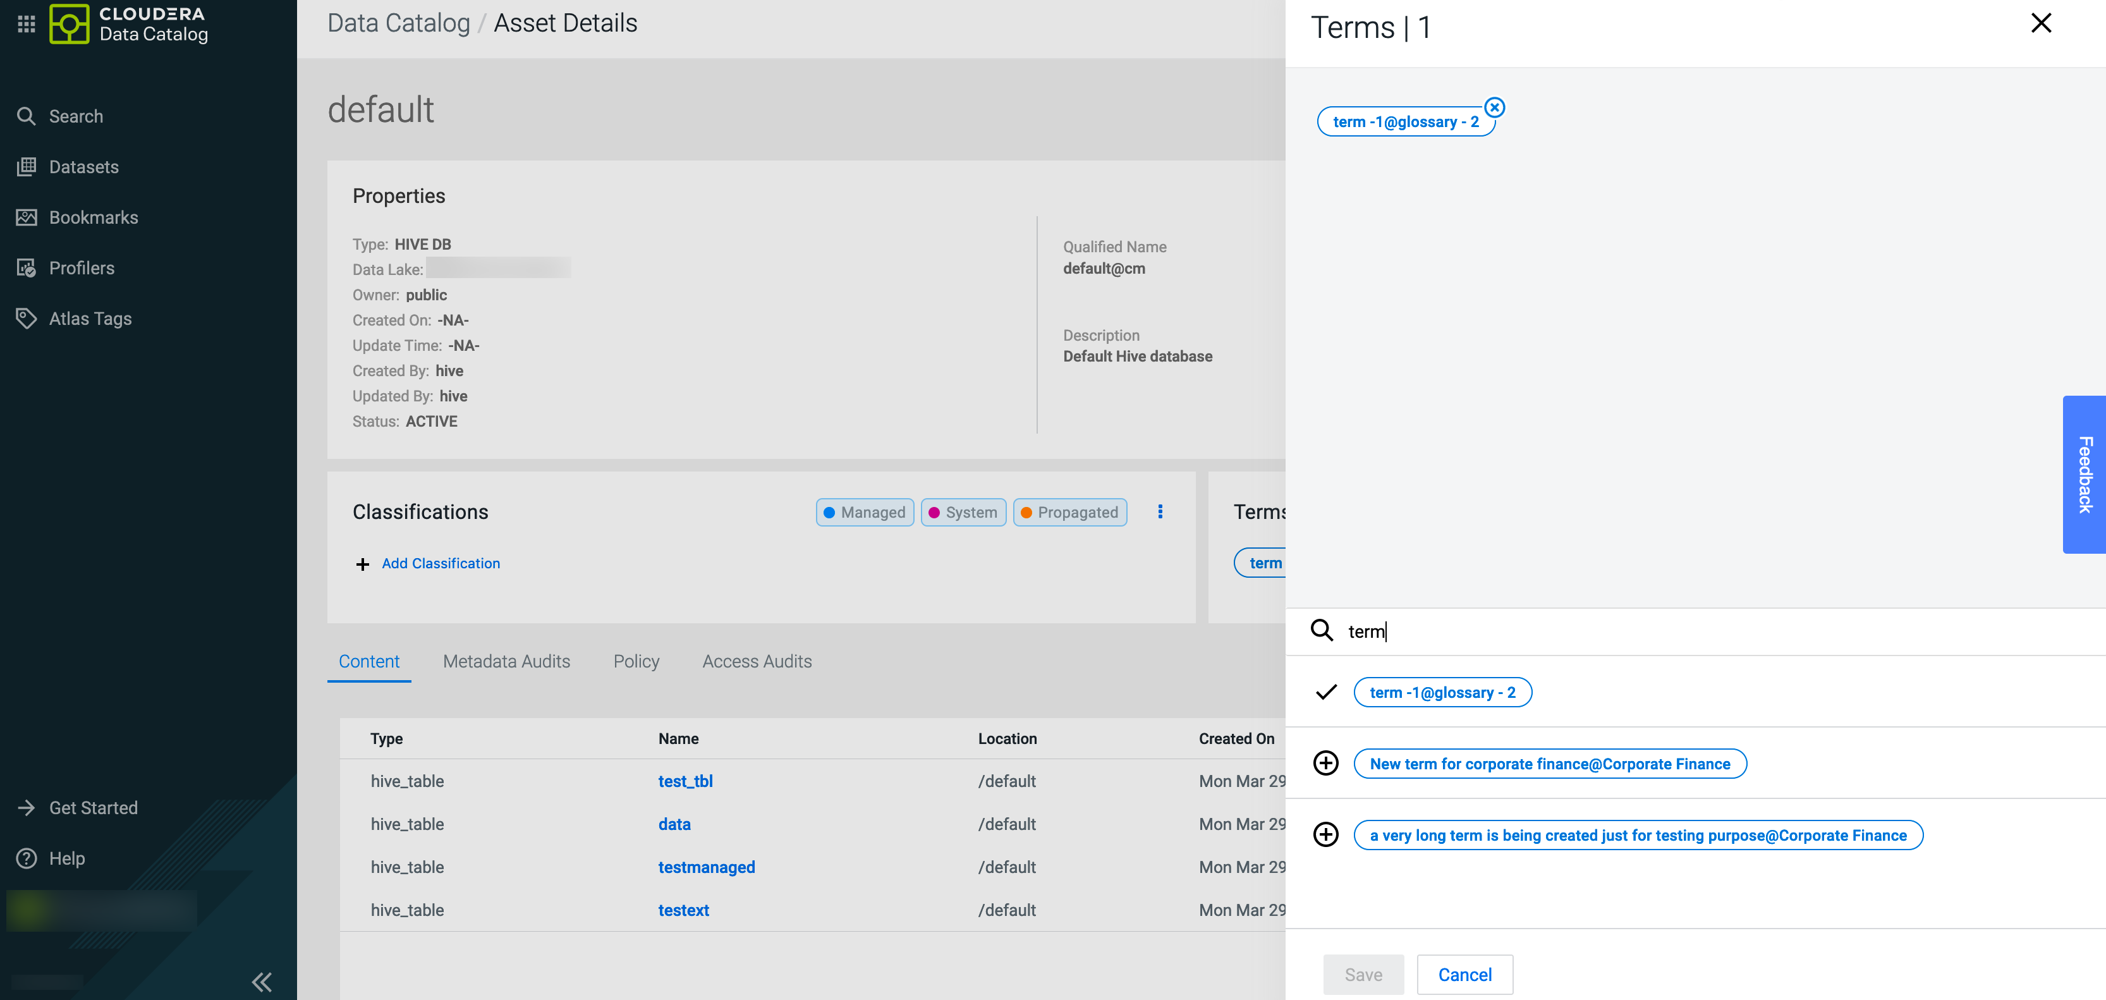
Task: Click the Created On column header
Action: [1236, 738]
